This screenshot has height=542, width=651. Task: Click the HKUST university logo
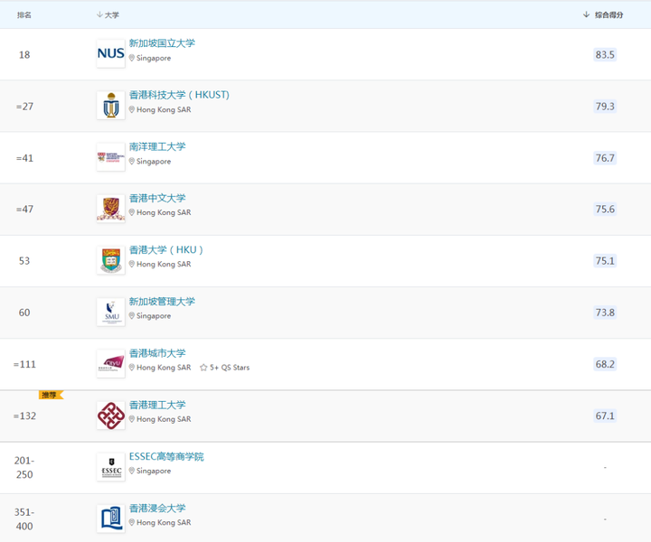coord(111,106)
